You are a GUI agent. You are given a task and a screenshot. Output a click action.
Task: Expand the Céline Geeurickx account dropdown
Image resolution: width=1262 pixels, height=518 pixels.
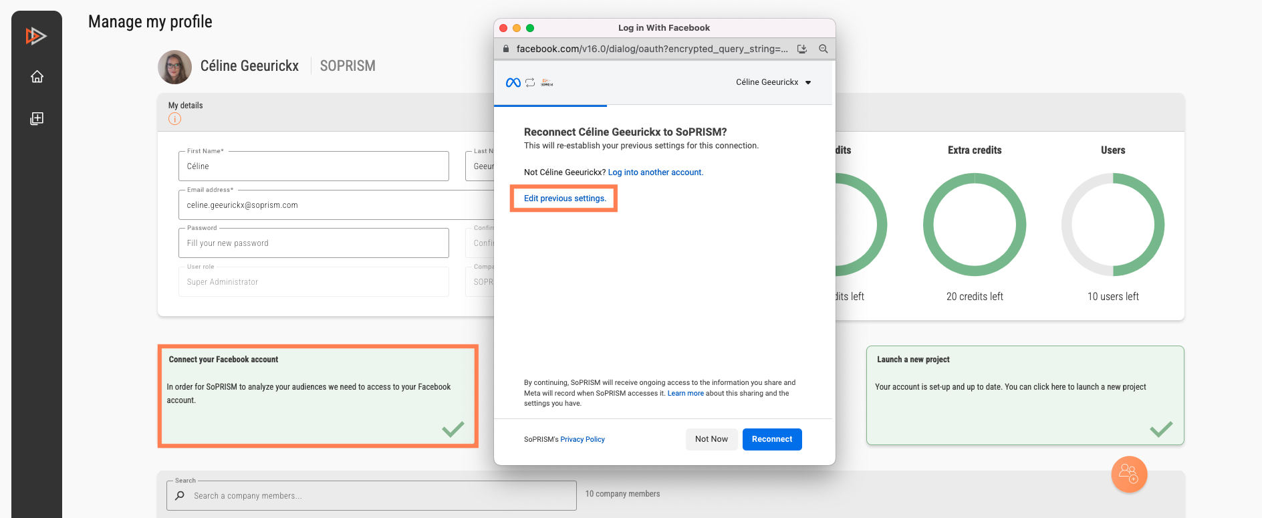[x=773, y=82]
